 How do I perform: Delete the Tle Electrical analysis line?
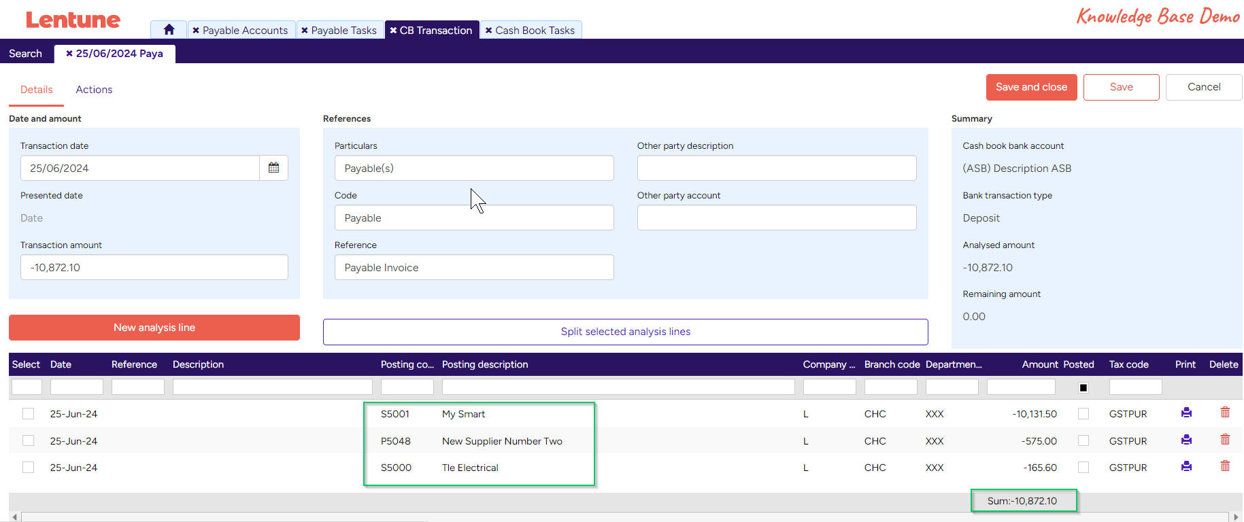(x=1225, y=466)
